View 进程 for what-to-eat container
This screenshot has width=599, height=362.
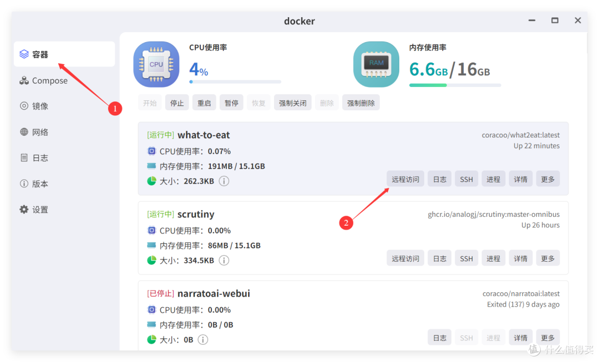(x=493, y=179)
